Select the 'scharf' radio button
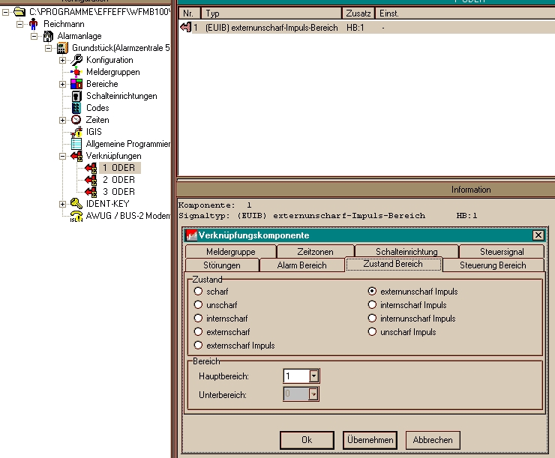 (x=199, y=292)
